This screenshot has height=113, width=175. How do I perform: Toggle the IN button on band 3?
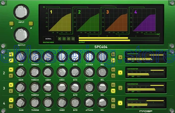tap(11, 85)
